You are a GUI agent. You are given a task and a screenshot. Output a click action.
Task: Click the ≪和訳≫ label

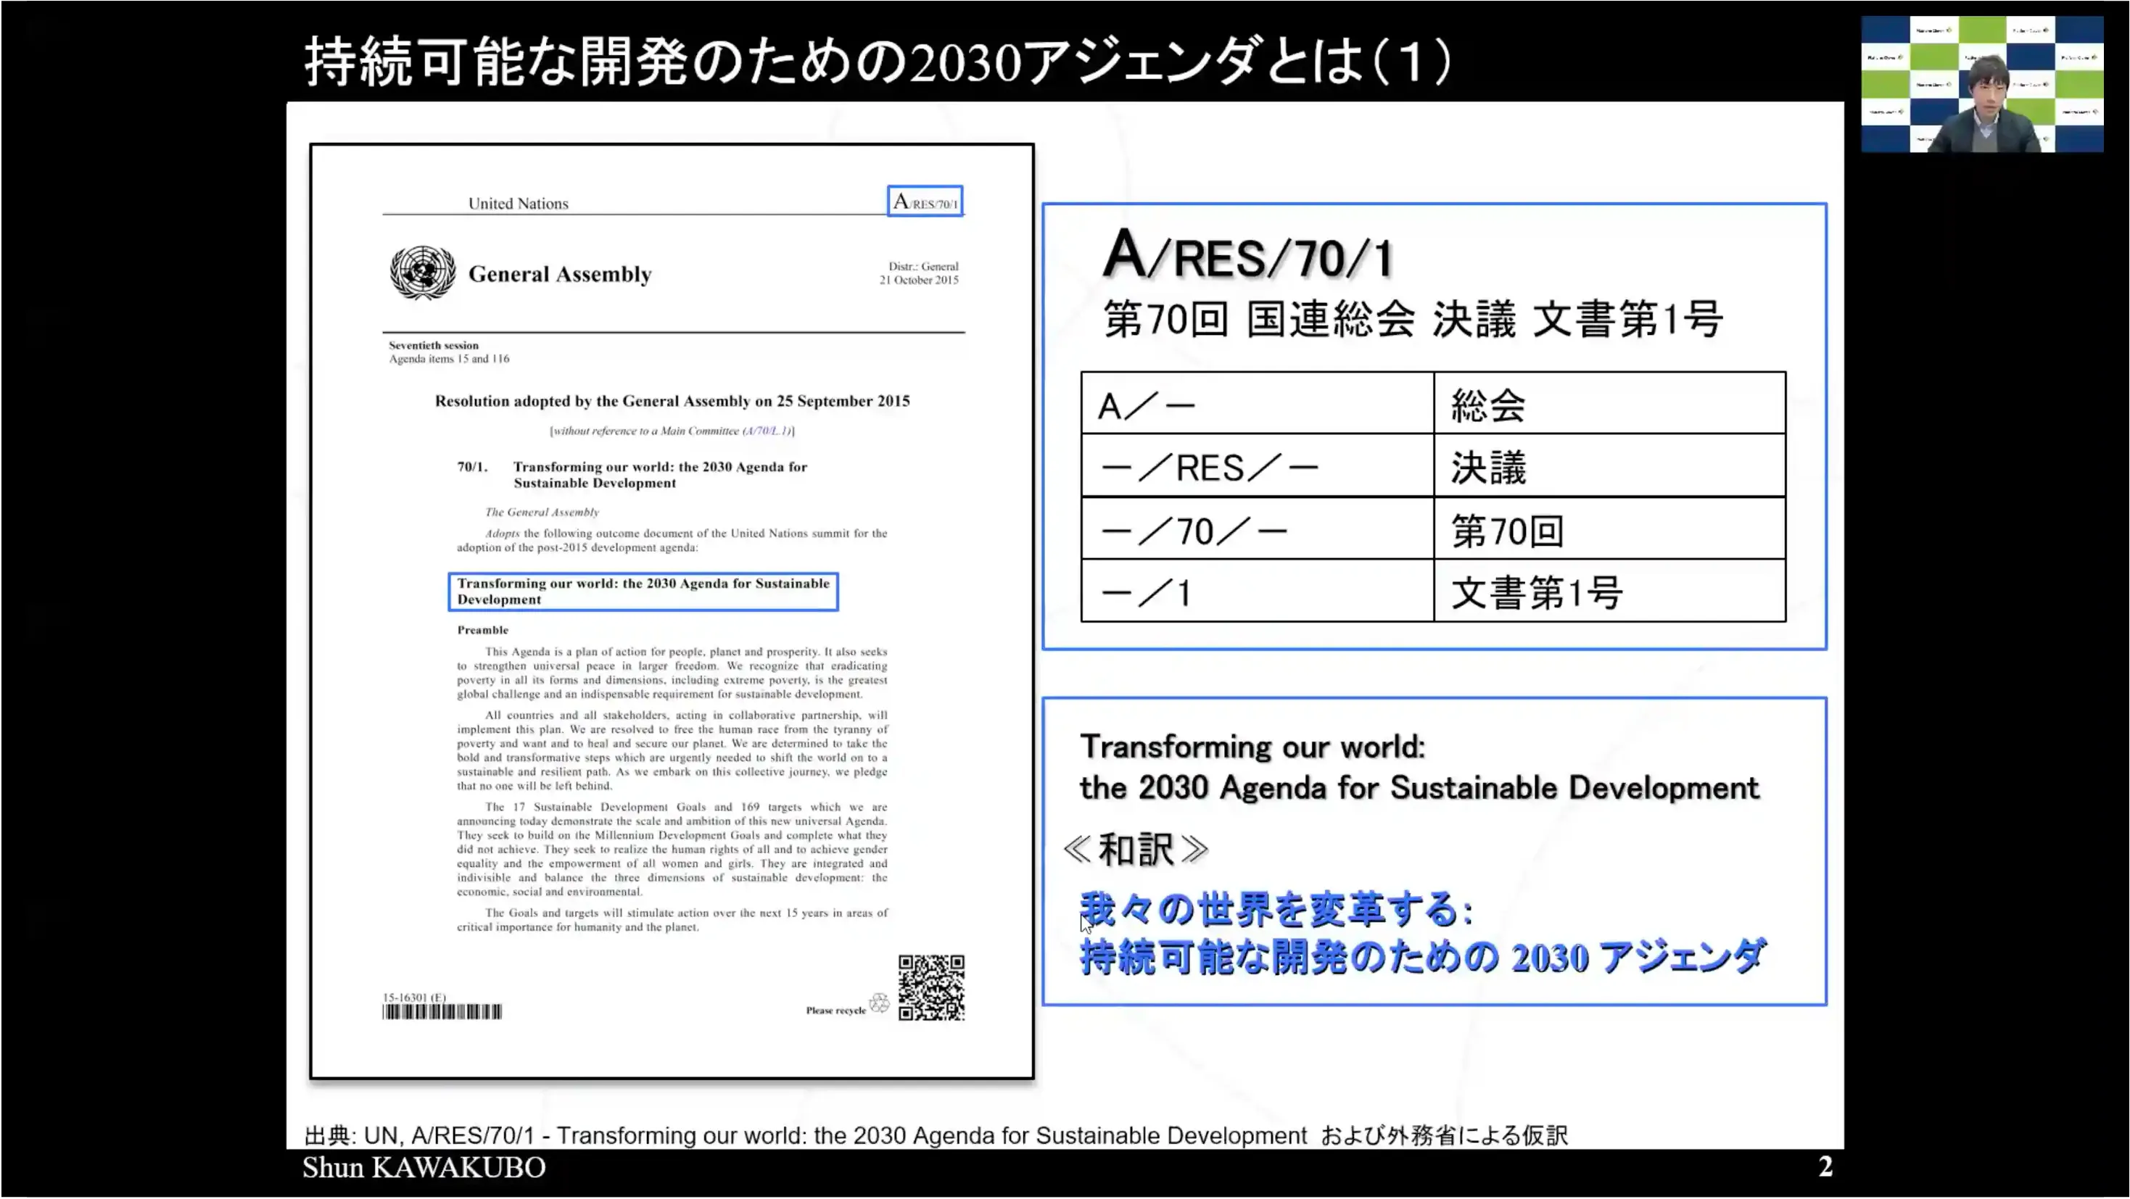click(1135, 850)
